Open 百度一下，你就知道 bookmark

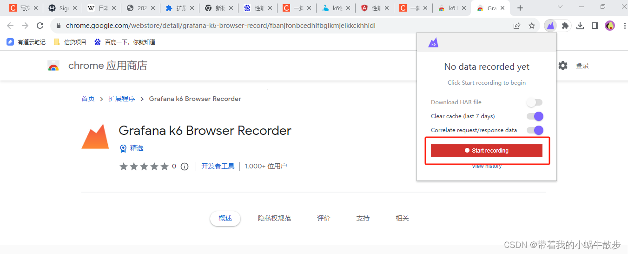pos(125,42)
